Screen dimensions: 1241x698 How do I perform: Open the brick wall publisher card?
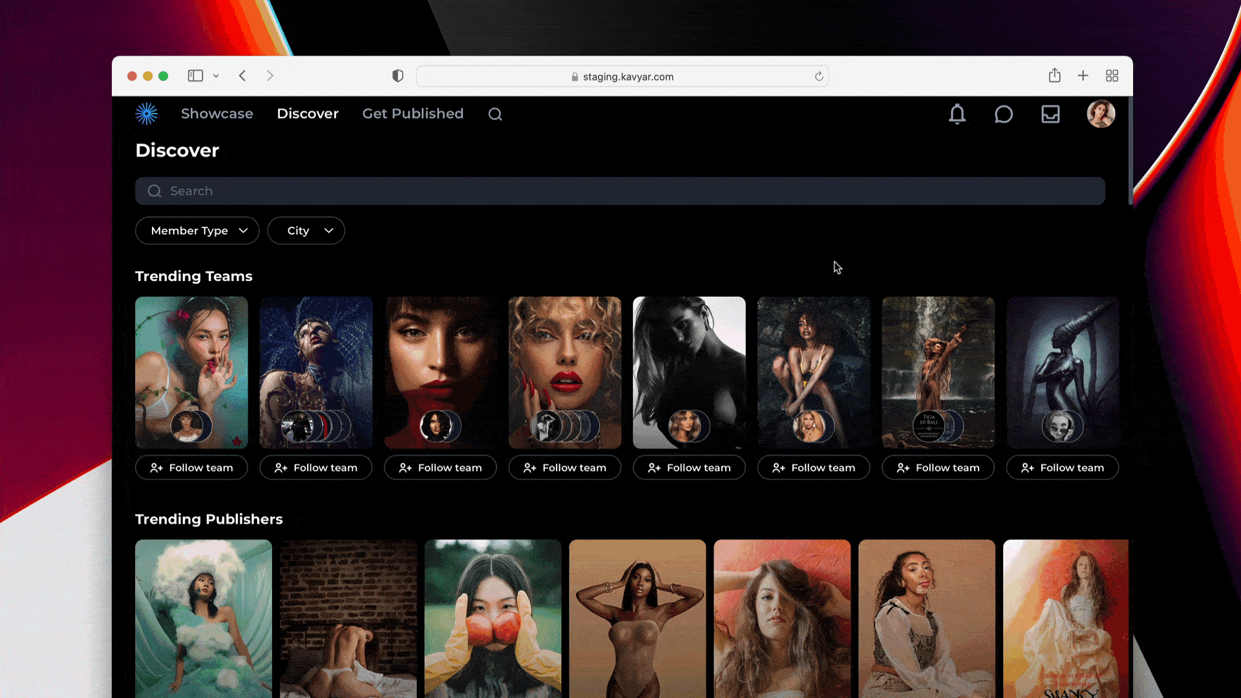pyautogui.click(x=348, y=619)
